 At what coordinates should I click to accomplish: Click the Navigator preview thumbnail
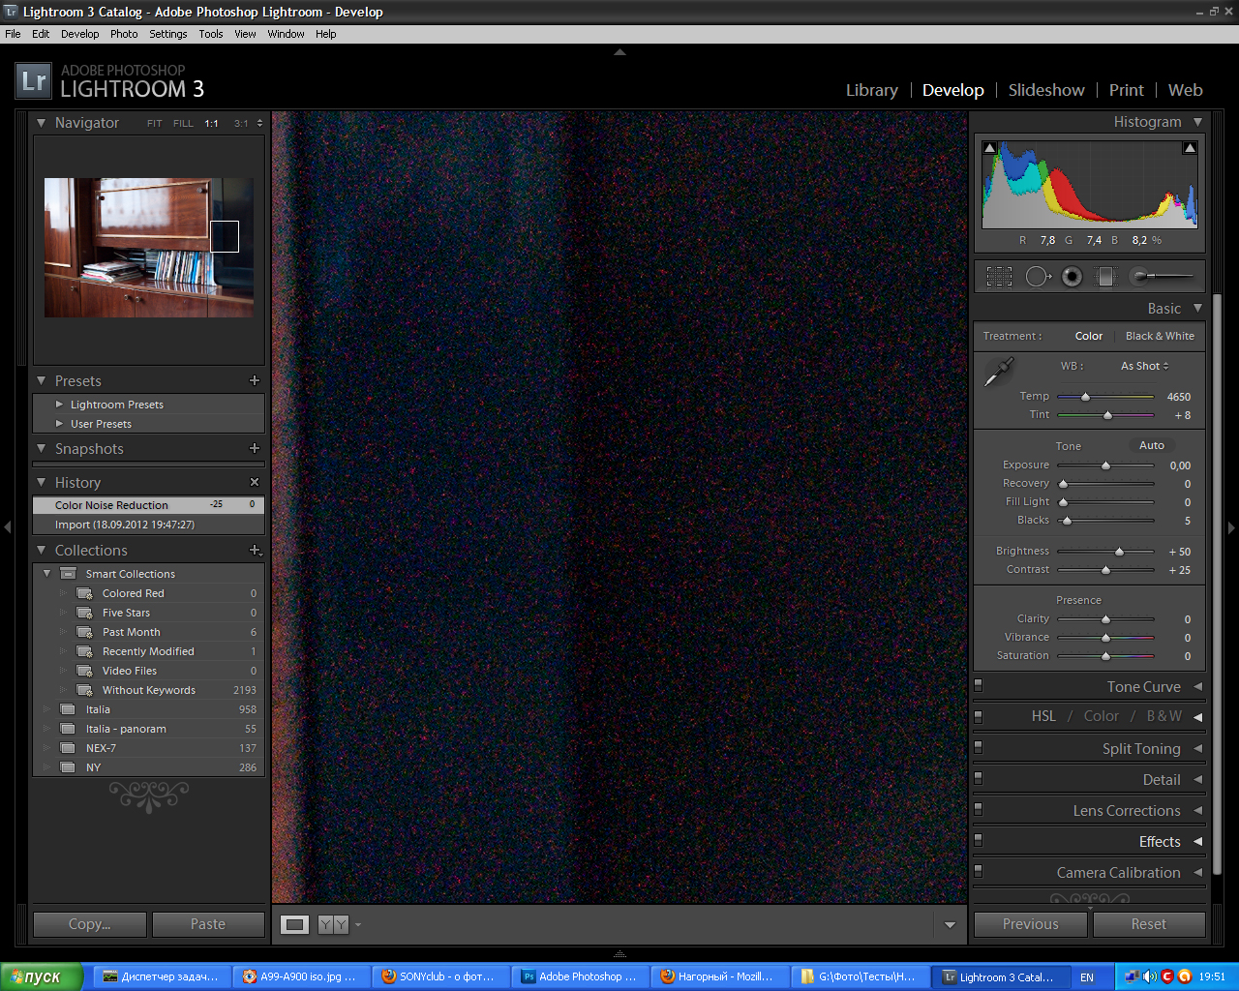tap(149, 248)
